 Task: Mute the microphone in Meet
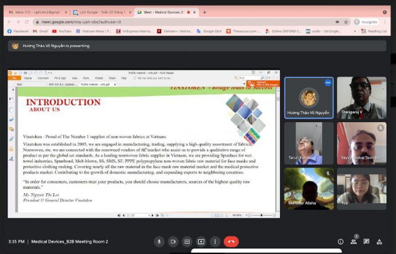pos(159,242)
